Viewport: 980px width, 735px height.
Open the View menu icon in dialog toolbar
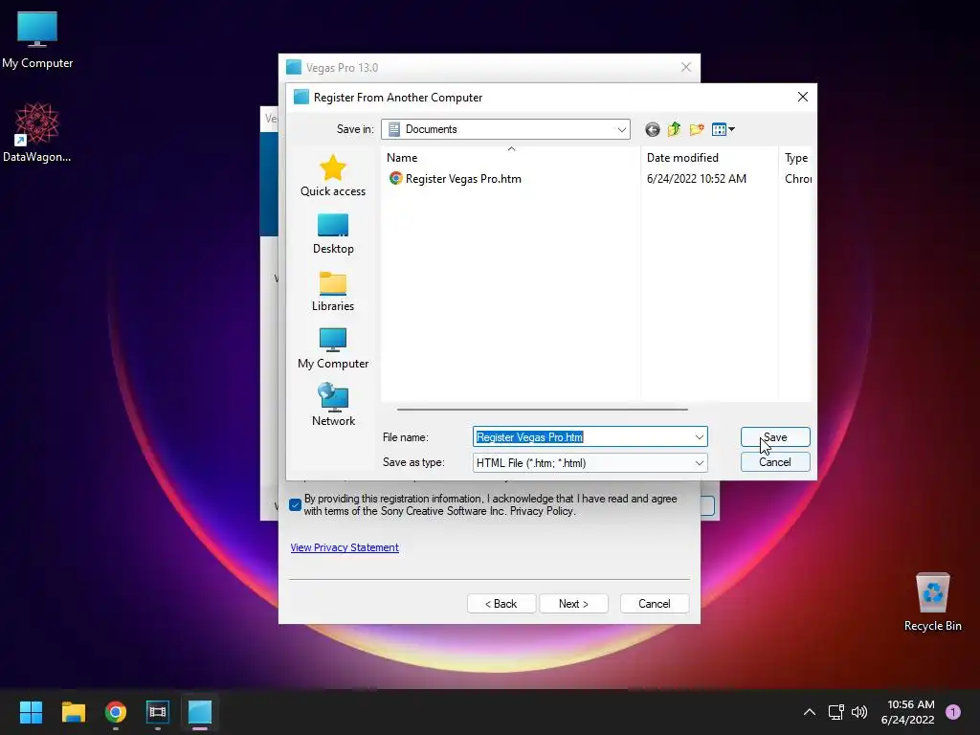724,129
